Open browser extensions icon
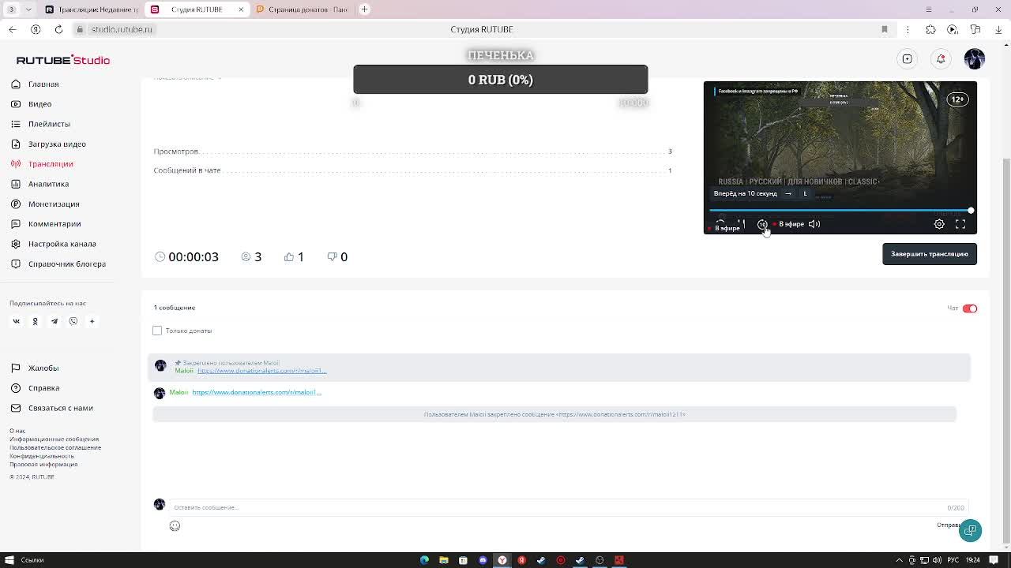This screenshot has width=1011, height=568. pos(930,29)
